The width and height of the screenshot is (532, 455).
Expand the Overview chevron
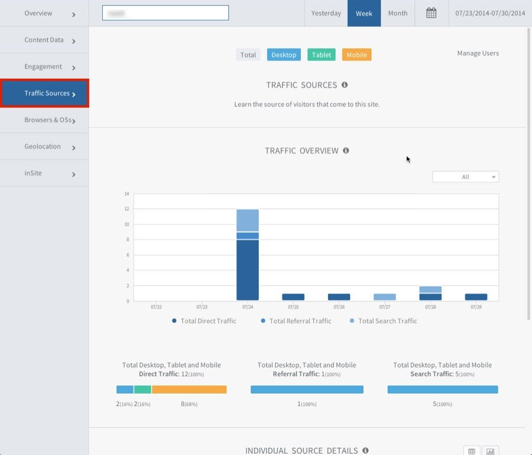coord(74,15)
